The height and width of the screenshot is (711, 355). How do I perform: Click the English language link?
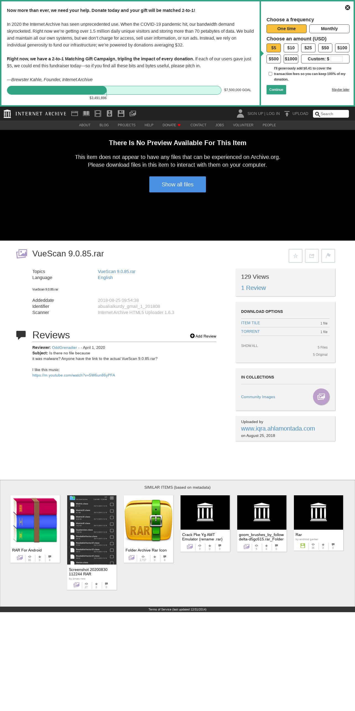(105, 278)
